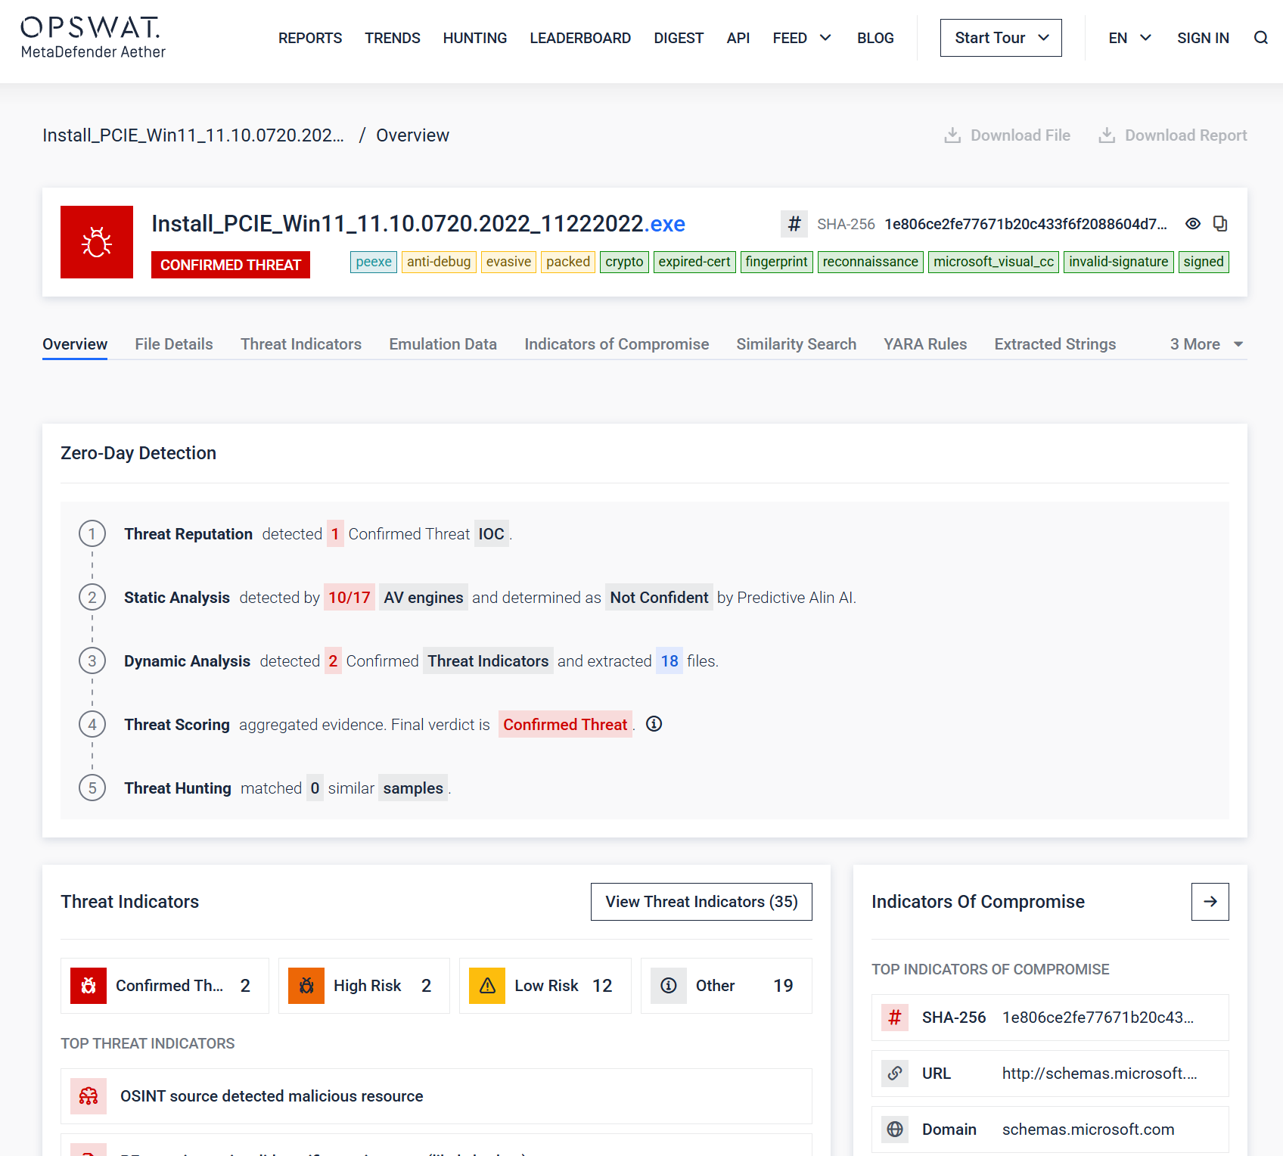Click the Download Report link text
Image resolution: width=1283 pixels, height=1156 pixels.
tap(1185, 135)
